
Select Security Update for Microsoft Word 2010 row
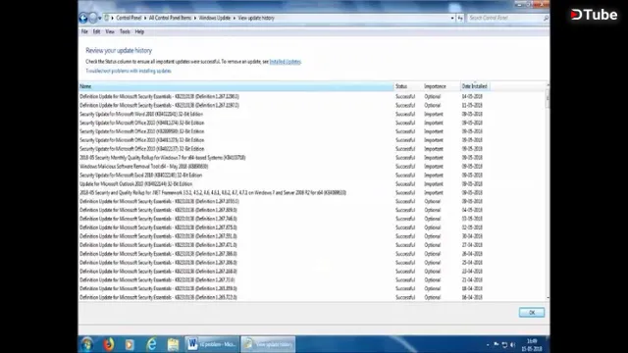[x=312, y=114]
